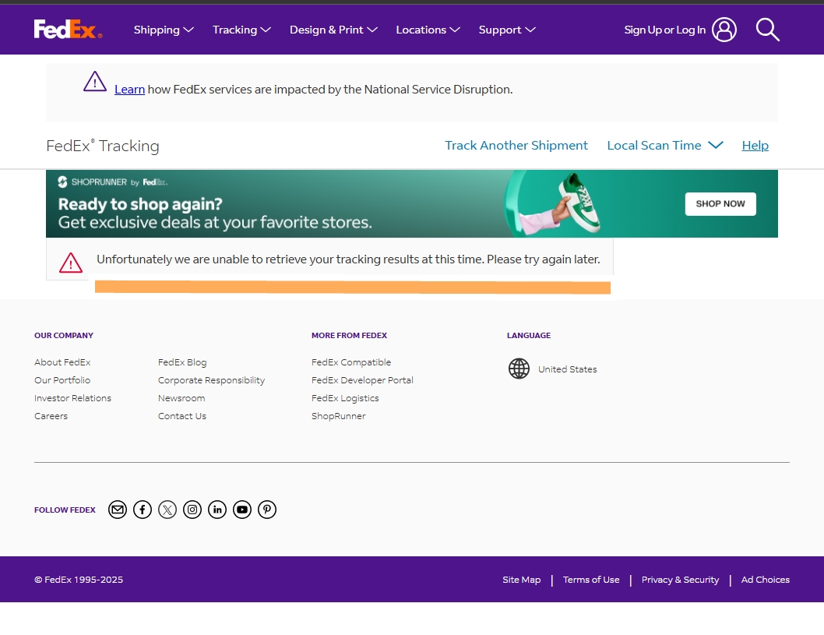Open Newsroom link
Screen dimensions: 824x635
point(181,398)
